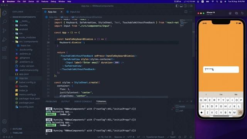
Task: Tap the backspace key on iPhone keyboard
Action: click(240, 112)
